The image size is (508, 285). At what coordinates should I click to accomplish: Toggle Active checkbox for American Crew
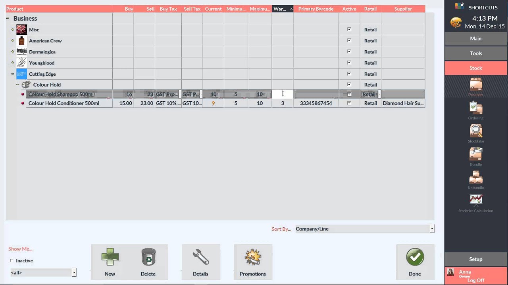click(349, 40)
